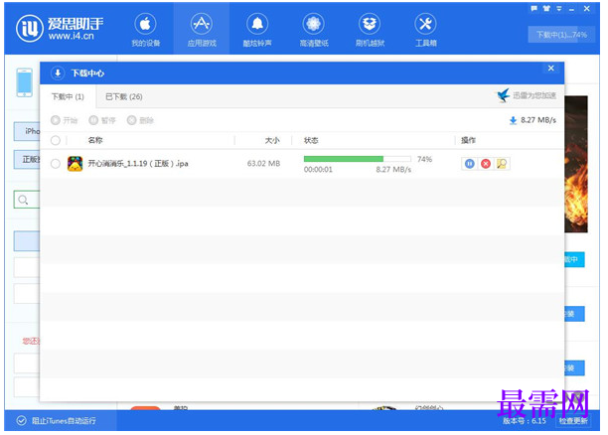Click the 下载中心 title download icon
The width and height of the screenshot is (608, 435).
(x=58, y=72)
